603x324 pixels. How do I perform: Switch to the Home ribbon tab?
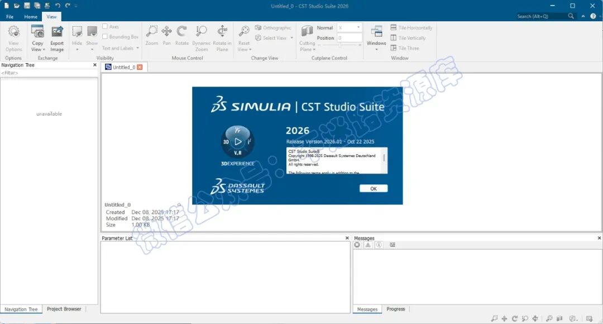pyautogui.click(x=31, y=17)
